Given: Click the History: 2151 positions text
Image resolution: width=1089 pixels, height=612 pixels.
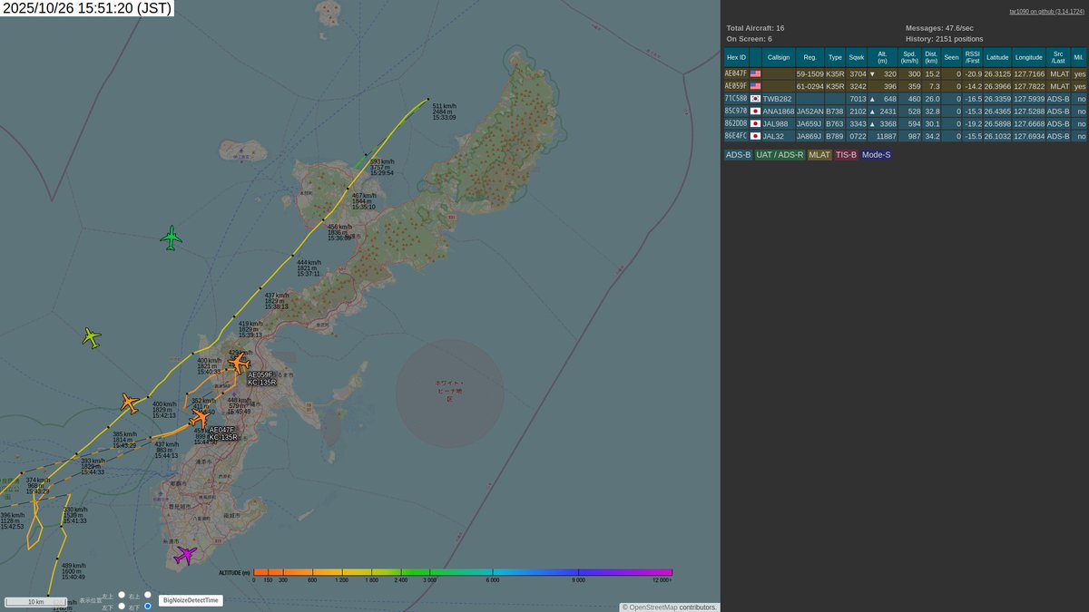Looking at the screenshot, I should coord(944,39).
